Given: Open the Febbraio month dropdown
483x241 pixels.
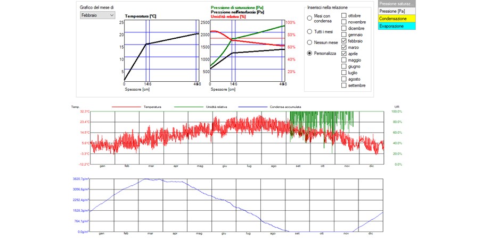Looking at the screenshot, I should tap(97, 15).
